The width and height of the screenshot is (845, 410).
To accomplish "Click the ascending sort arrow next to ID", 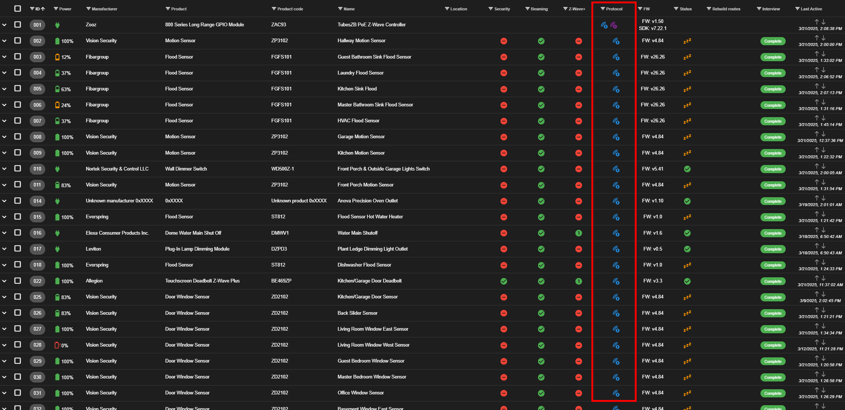I will (43, 9).
